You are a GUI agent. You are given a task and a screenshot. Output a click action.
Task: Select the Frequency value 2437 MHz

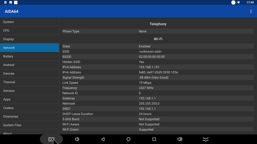(146, 88)
